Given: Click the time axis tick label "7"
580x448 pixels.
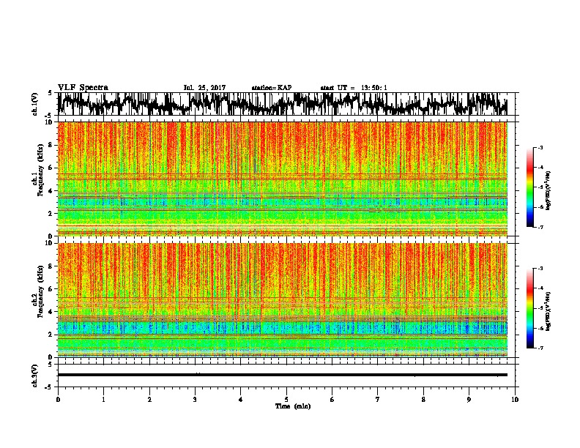Looking at the screenshot, I should (x=378, y=399).
